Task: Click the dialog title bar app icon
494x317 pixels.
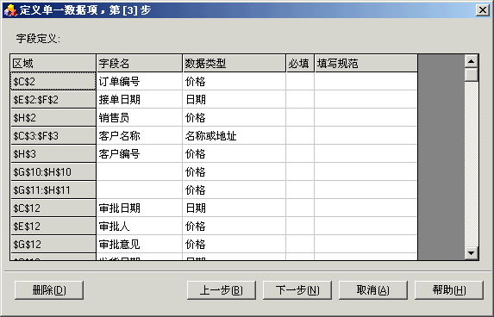Action: pyautogui.click(x=10, y=10)
